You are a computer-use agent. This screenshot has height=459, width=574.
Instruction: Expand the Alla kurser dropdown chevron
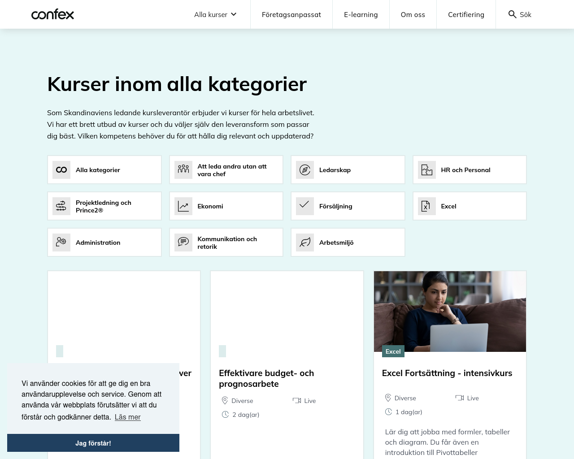pyautogui.click(x=234, y=15)
